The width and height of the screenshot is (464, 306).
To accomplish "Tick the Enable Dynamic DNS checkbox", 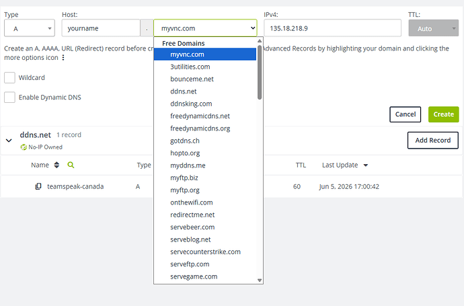I will coord(9,97).
